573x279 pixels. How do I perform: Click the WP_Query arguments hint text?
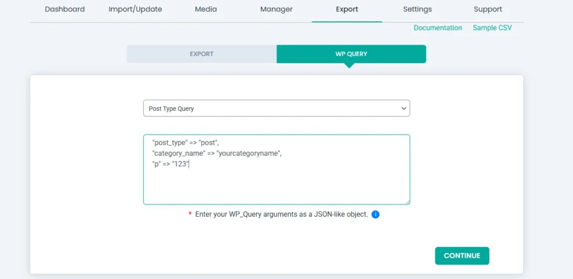point(281,215)
